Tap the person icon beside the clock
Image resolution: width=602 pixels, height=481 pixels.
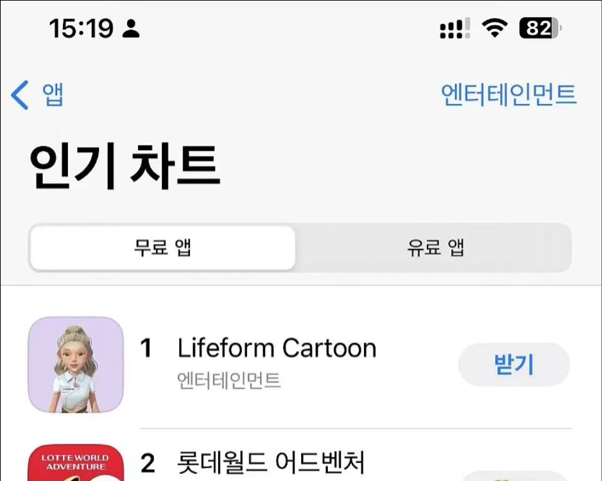[x=131, y=28]
